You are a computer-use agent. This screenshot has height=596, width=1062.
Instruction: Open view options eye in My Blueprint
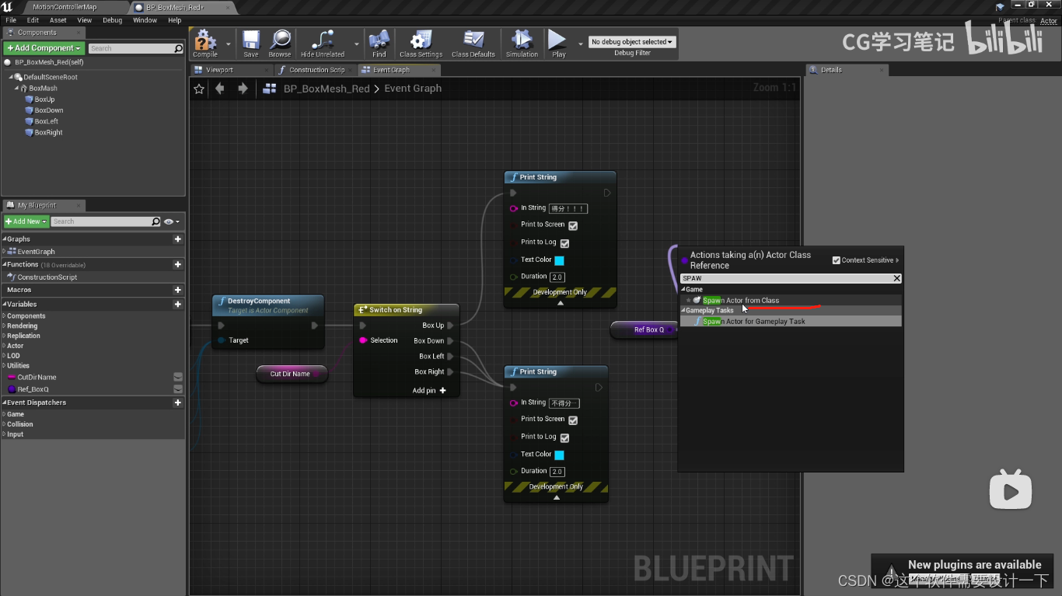[x=169, y=221]
